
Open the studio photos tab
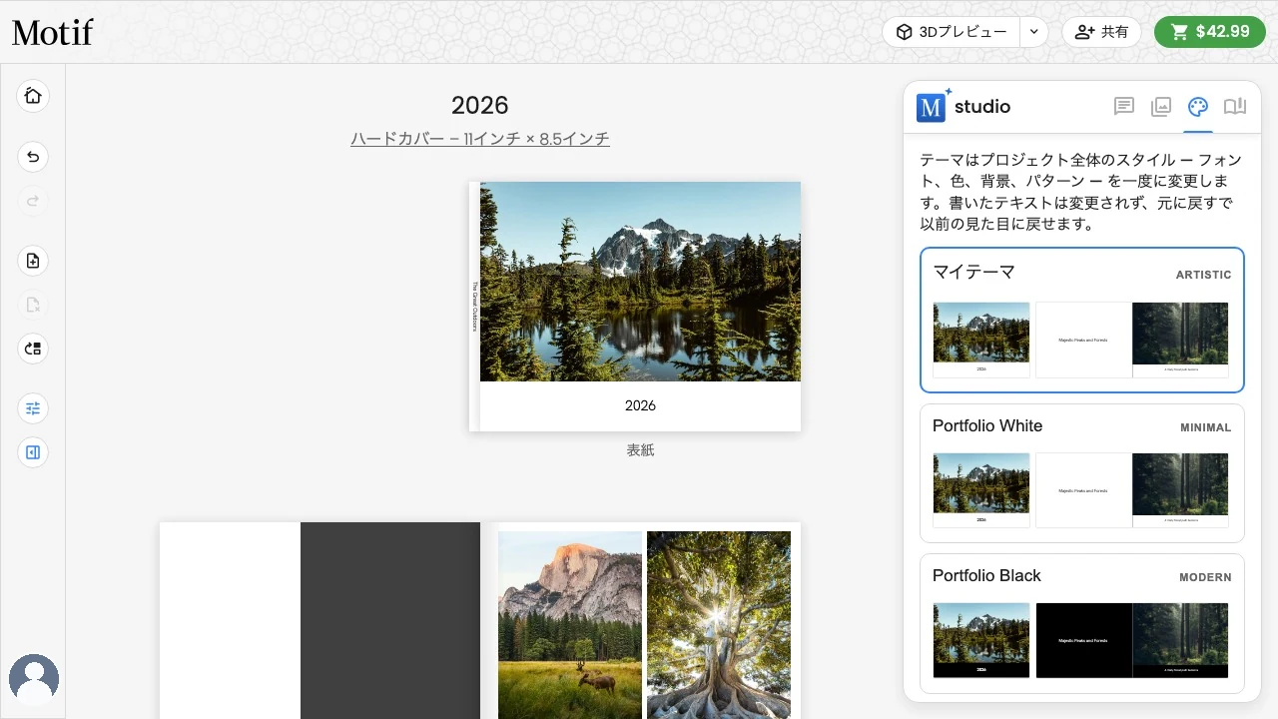point(1161,107)
